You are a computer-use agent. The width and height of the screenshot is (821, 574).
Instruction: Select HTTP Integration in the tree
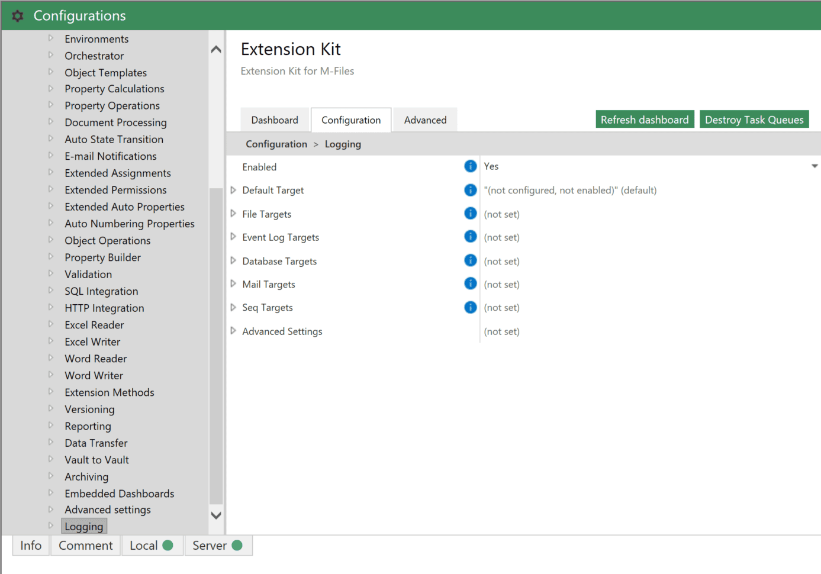(104, 308)
